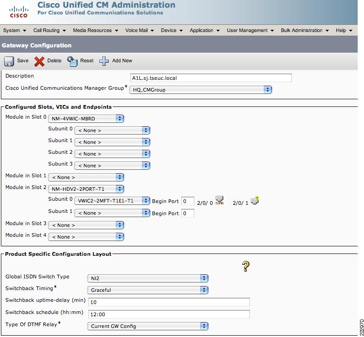
Task: Open Slot 0 Subunit 2 dropdown
Action: tap(112, 154)
